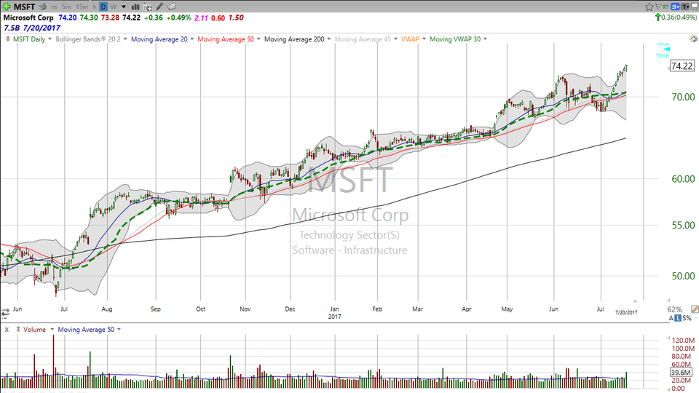The image size is (699, 393).
Task: Click the 74.22 current price label
Action: pyautogui.click(x=682, y=66)
